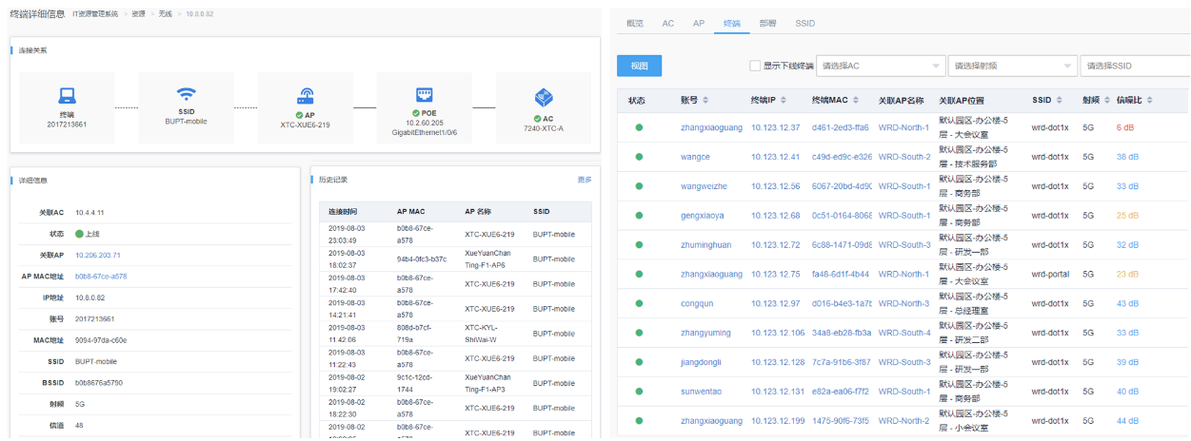Enable the 显示下线终端 checkbox
Screen dimensions: 1191x441
point(755,66)
